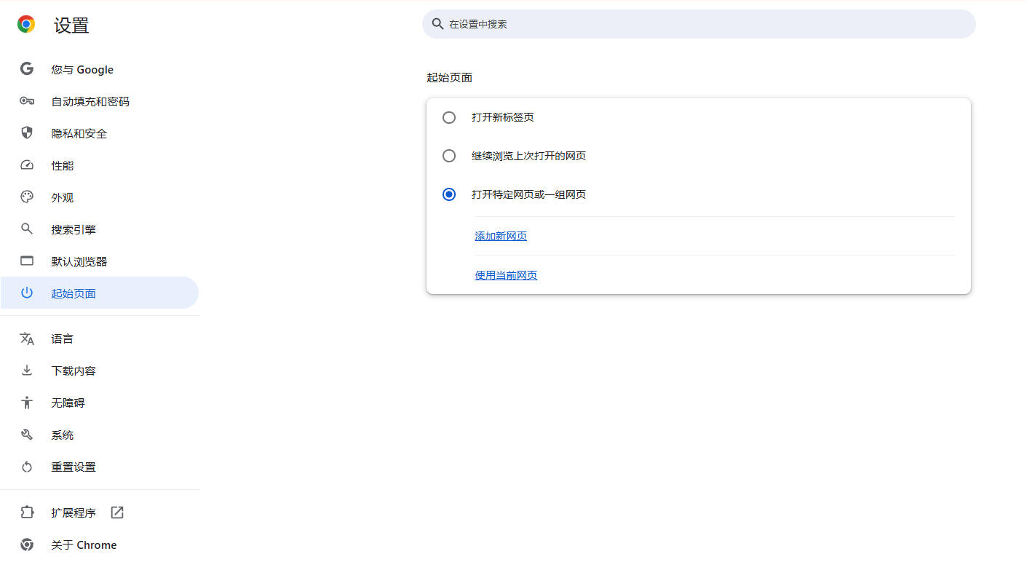Open 系统 settings
The height and width of the screenshot is (578, 1027).
pos(100,435)
